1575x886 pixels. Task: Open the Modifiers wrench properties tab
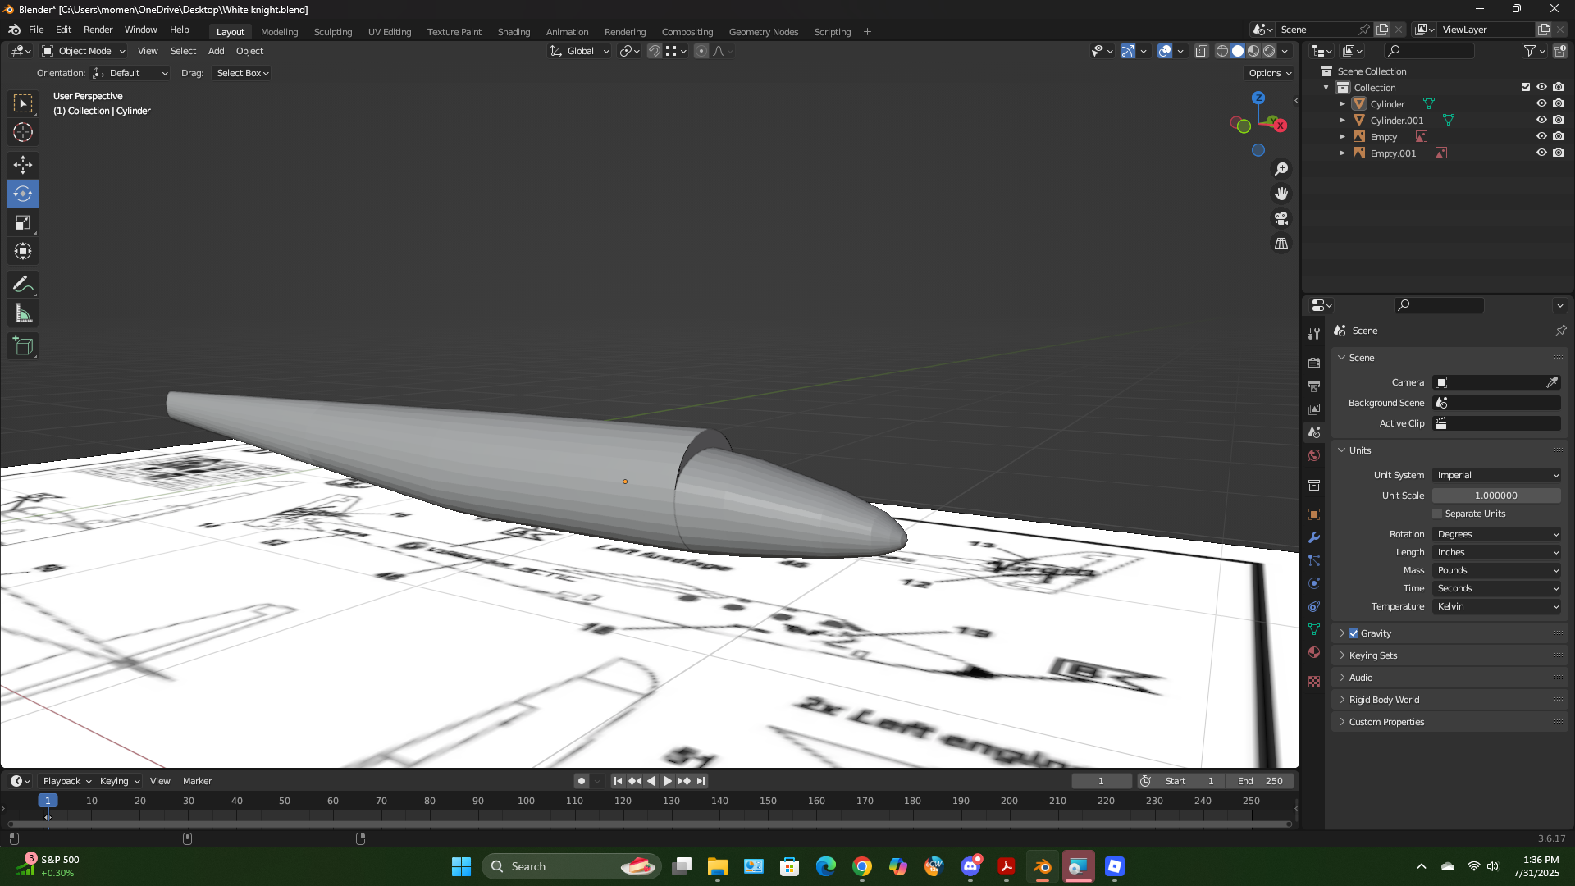(1314, 537)
